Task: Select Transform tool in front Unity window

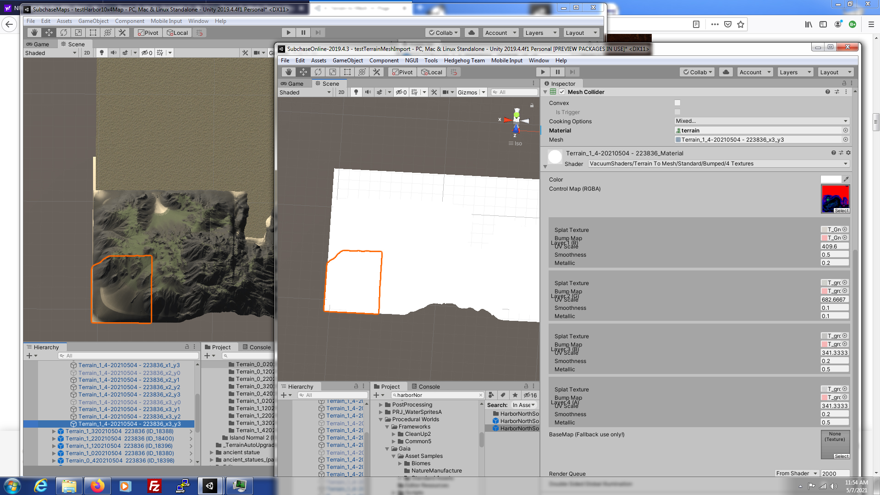Action: pyautogui.click(x=362, y=72)
